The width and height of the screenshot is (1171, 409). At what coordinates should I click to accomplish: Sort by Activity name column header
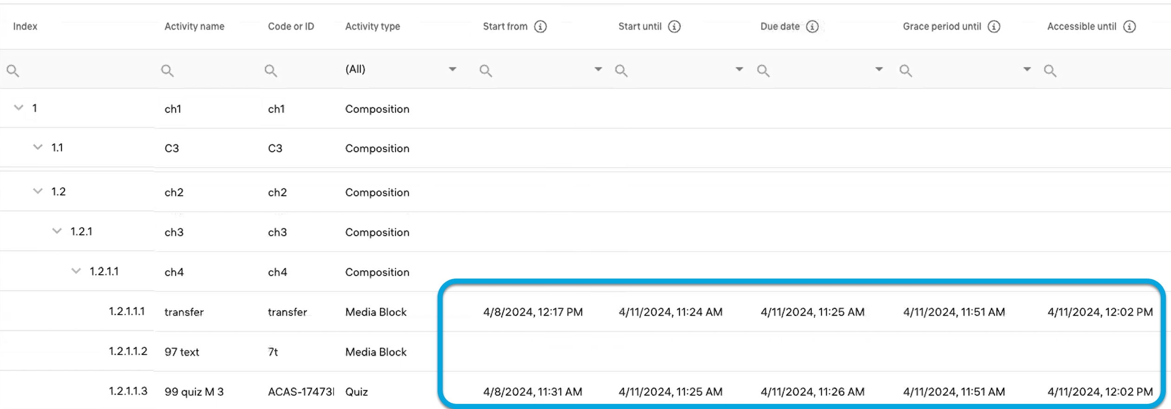click(x=194, y=26)
